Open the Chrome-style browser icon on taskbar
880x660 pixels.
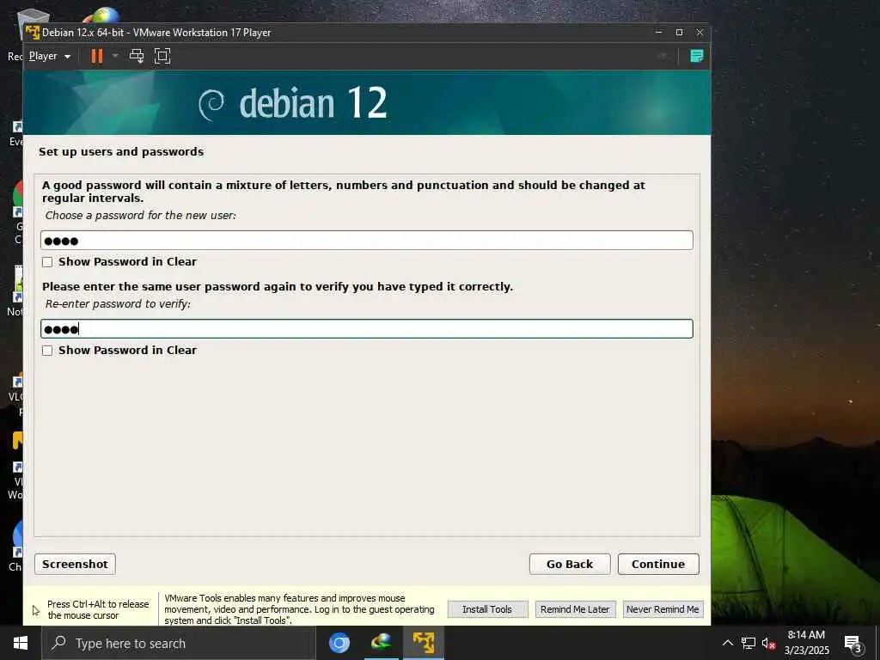pos(339,643)
